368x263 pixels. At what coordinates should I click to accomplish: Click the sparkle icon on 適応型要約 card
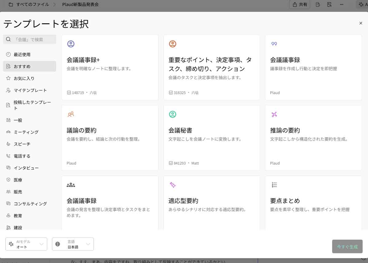pyautogui.click(x=173, y=185)
